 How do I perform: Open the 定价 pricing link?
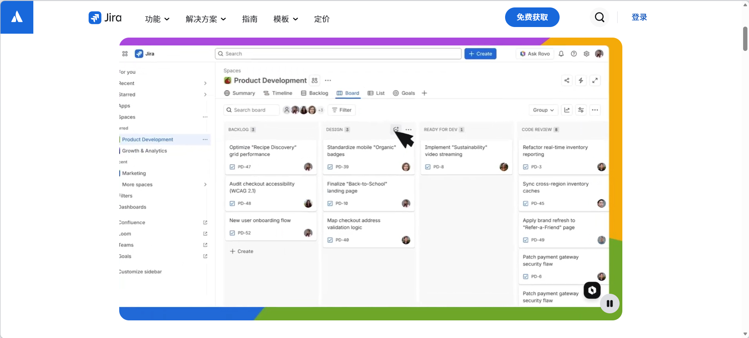pos(322,19)
